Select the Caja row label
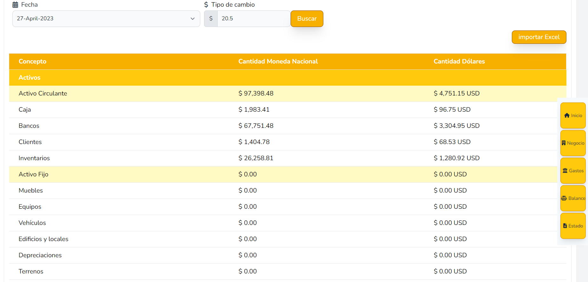The height and width of the screenshot is (282, 588). tap(25, 110)
